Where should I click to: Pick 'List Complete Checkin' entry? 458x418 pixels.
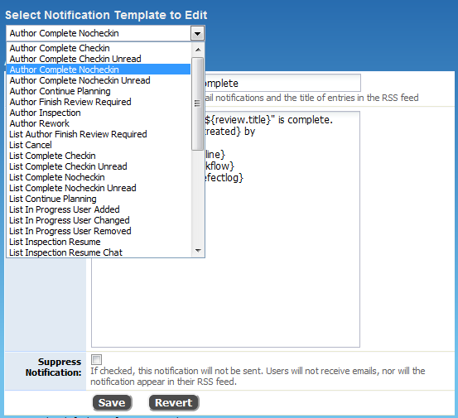point(99,156)
